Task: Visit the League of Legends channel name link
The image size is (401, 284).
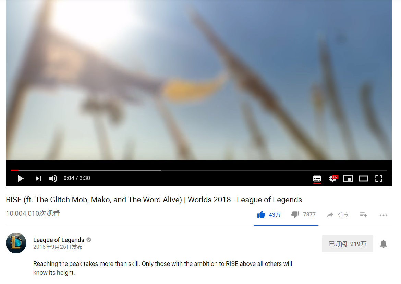Action: (59, 240)
